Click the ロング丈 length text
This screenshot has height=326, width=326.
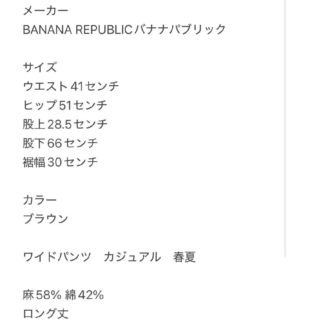click(46, 314)
